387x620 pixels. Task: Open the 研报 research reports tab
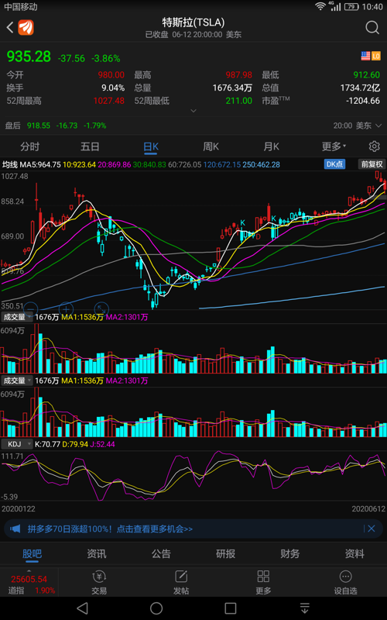point(225,554)
